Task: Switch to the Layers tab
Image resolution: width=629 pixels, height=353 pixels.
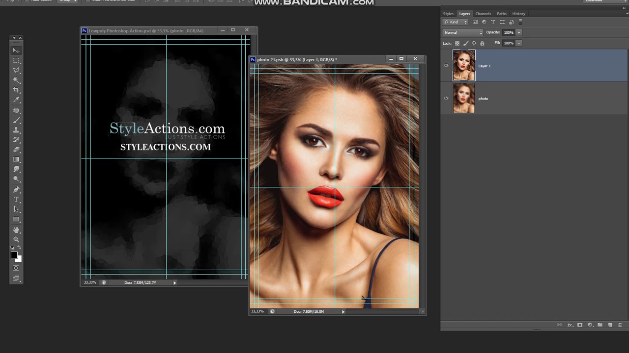Action: coord(464,14)
